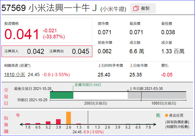This screenshot has height=136, width=195.
Task: Click the red bull bar at 5.2
Action: click(48, 123)
